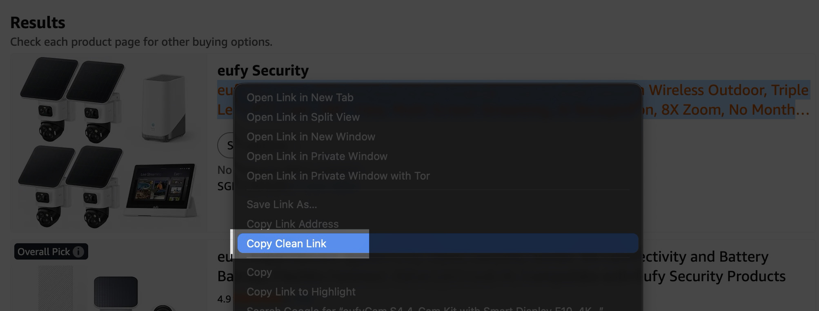Choose "Open Link in Private Window"
The width and height of the screenshot is (819, 311).
click(x=317, y=156)
